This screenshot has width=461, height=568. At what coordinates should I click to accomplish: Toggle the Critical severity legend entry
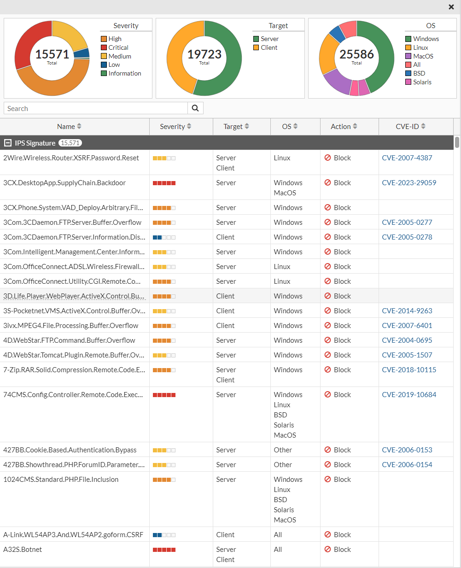[x=118, y=47]
